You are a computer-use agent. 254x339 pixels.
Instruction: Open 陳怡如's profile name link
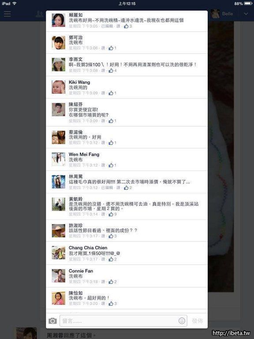(x=75, y=293)
